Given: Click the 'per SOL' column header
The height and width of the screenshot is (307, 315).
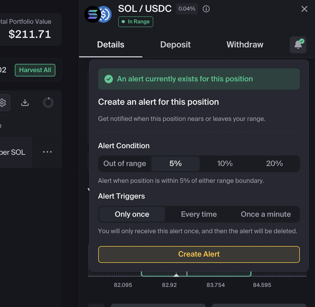Looking at the screenshot, I should [13, 152].
